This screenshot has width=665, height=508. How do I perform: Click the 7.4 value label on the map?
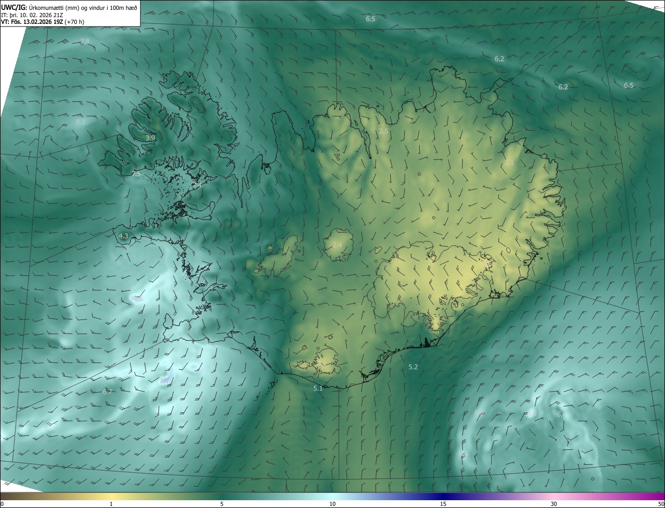(x=196, y=185)
